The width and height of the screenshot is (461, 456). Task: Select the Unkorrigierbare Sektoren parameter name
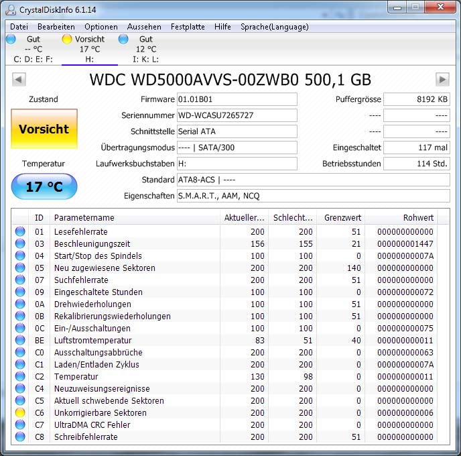click(x=101, y=413)
